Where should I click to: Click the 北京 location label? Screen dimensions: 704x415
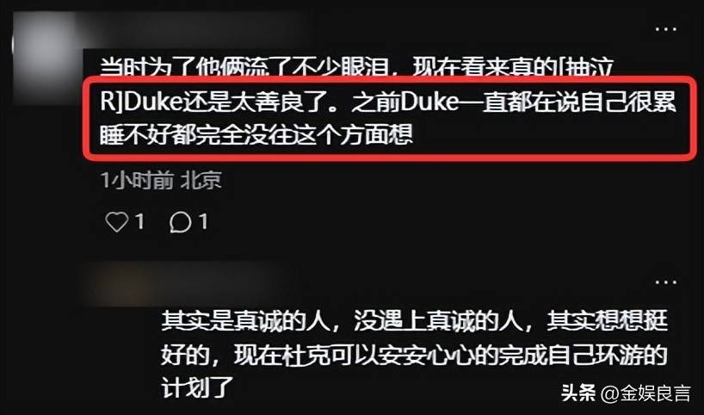click(x=201, y=181)
